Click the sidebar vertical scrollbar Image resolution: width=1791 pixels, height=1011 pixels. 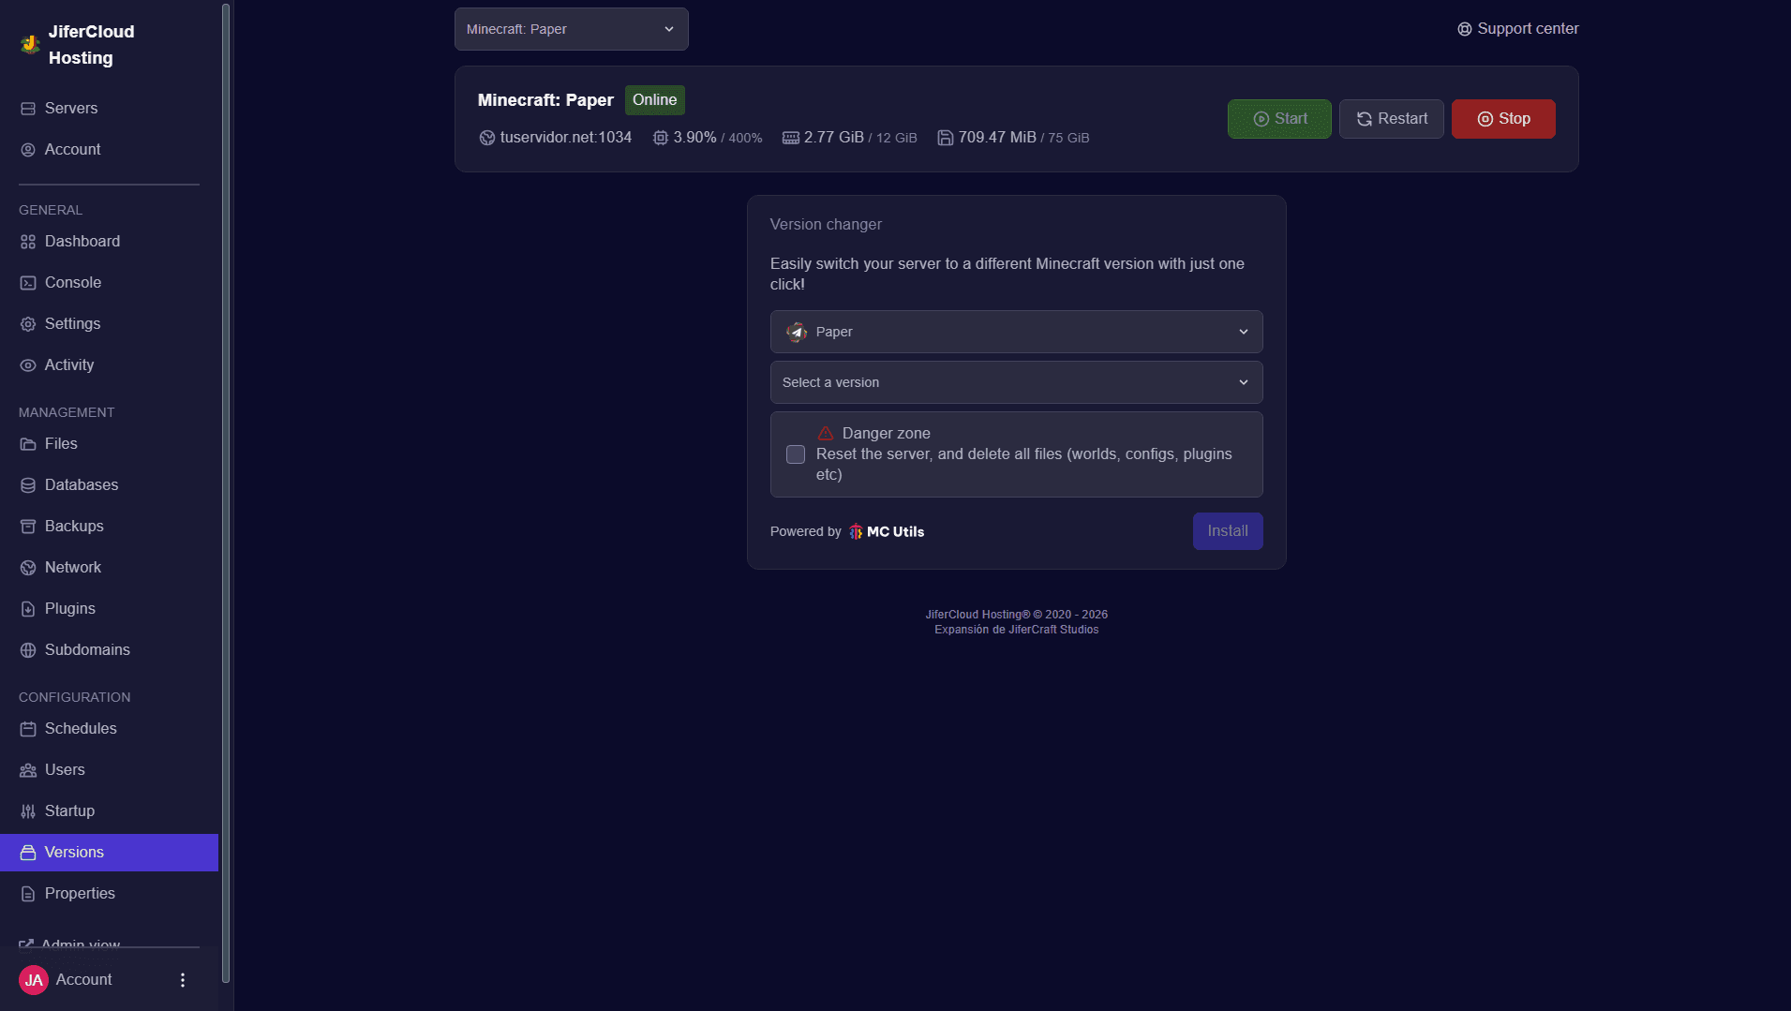coord(225,494)
